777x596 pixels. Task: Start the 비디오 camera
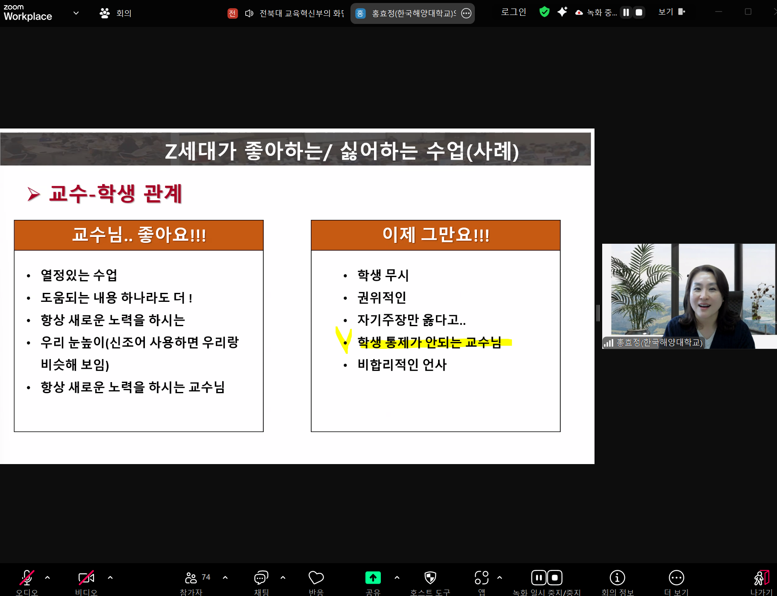coord(87,578)
